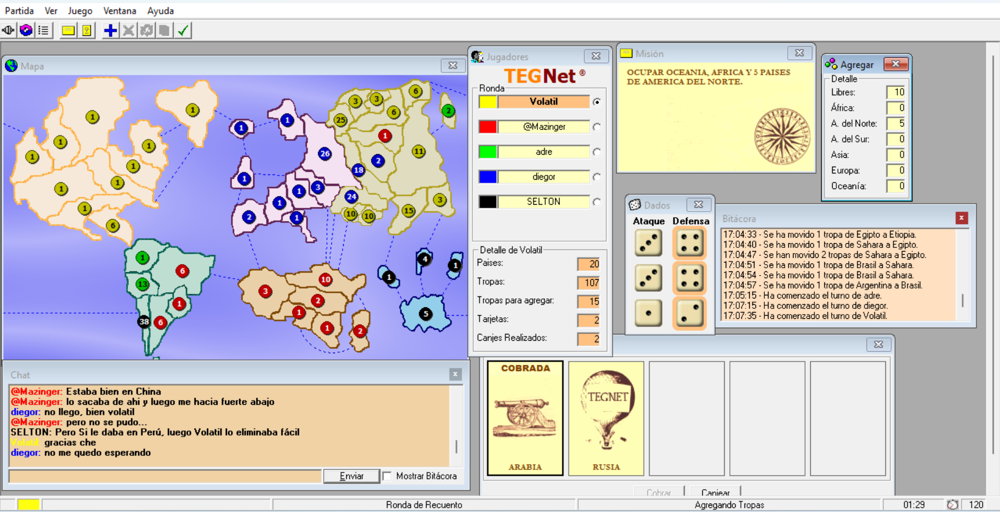Click the connect plug icon in toolbar
Screen dimensions: 1000x512
[x=8, y=31]
